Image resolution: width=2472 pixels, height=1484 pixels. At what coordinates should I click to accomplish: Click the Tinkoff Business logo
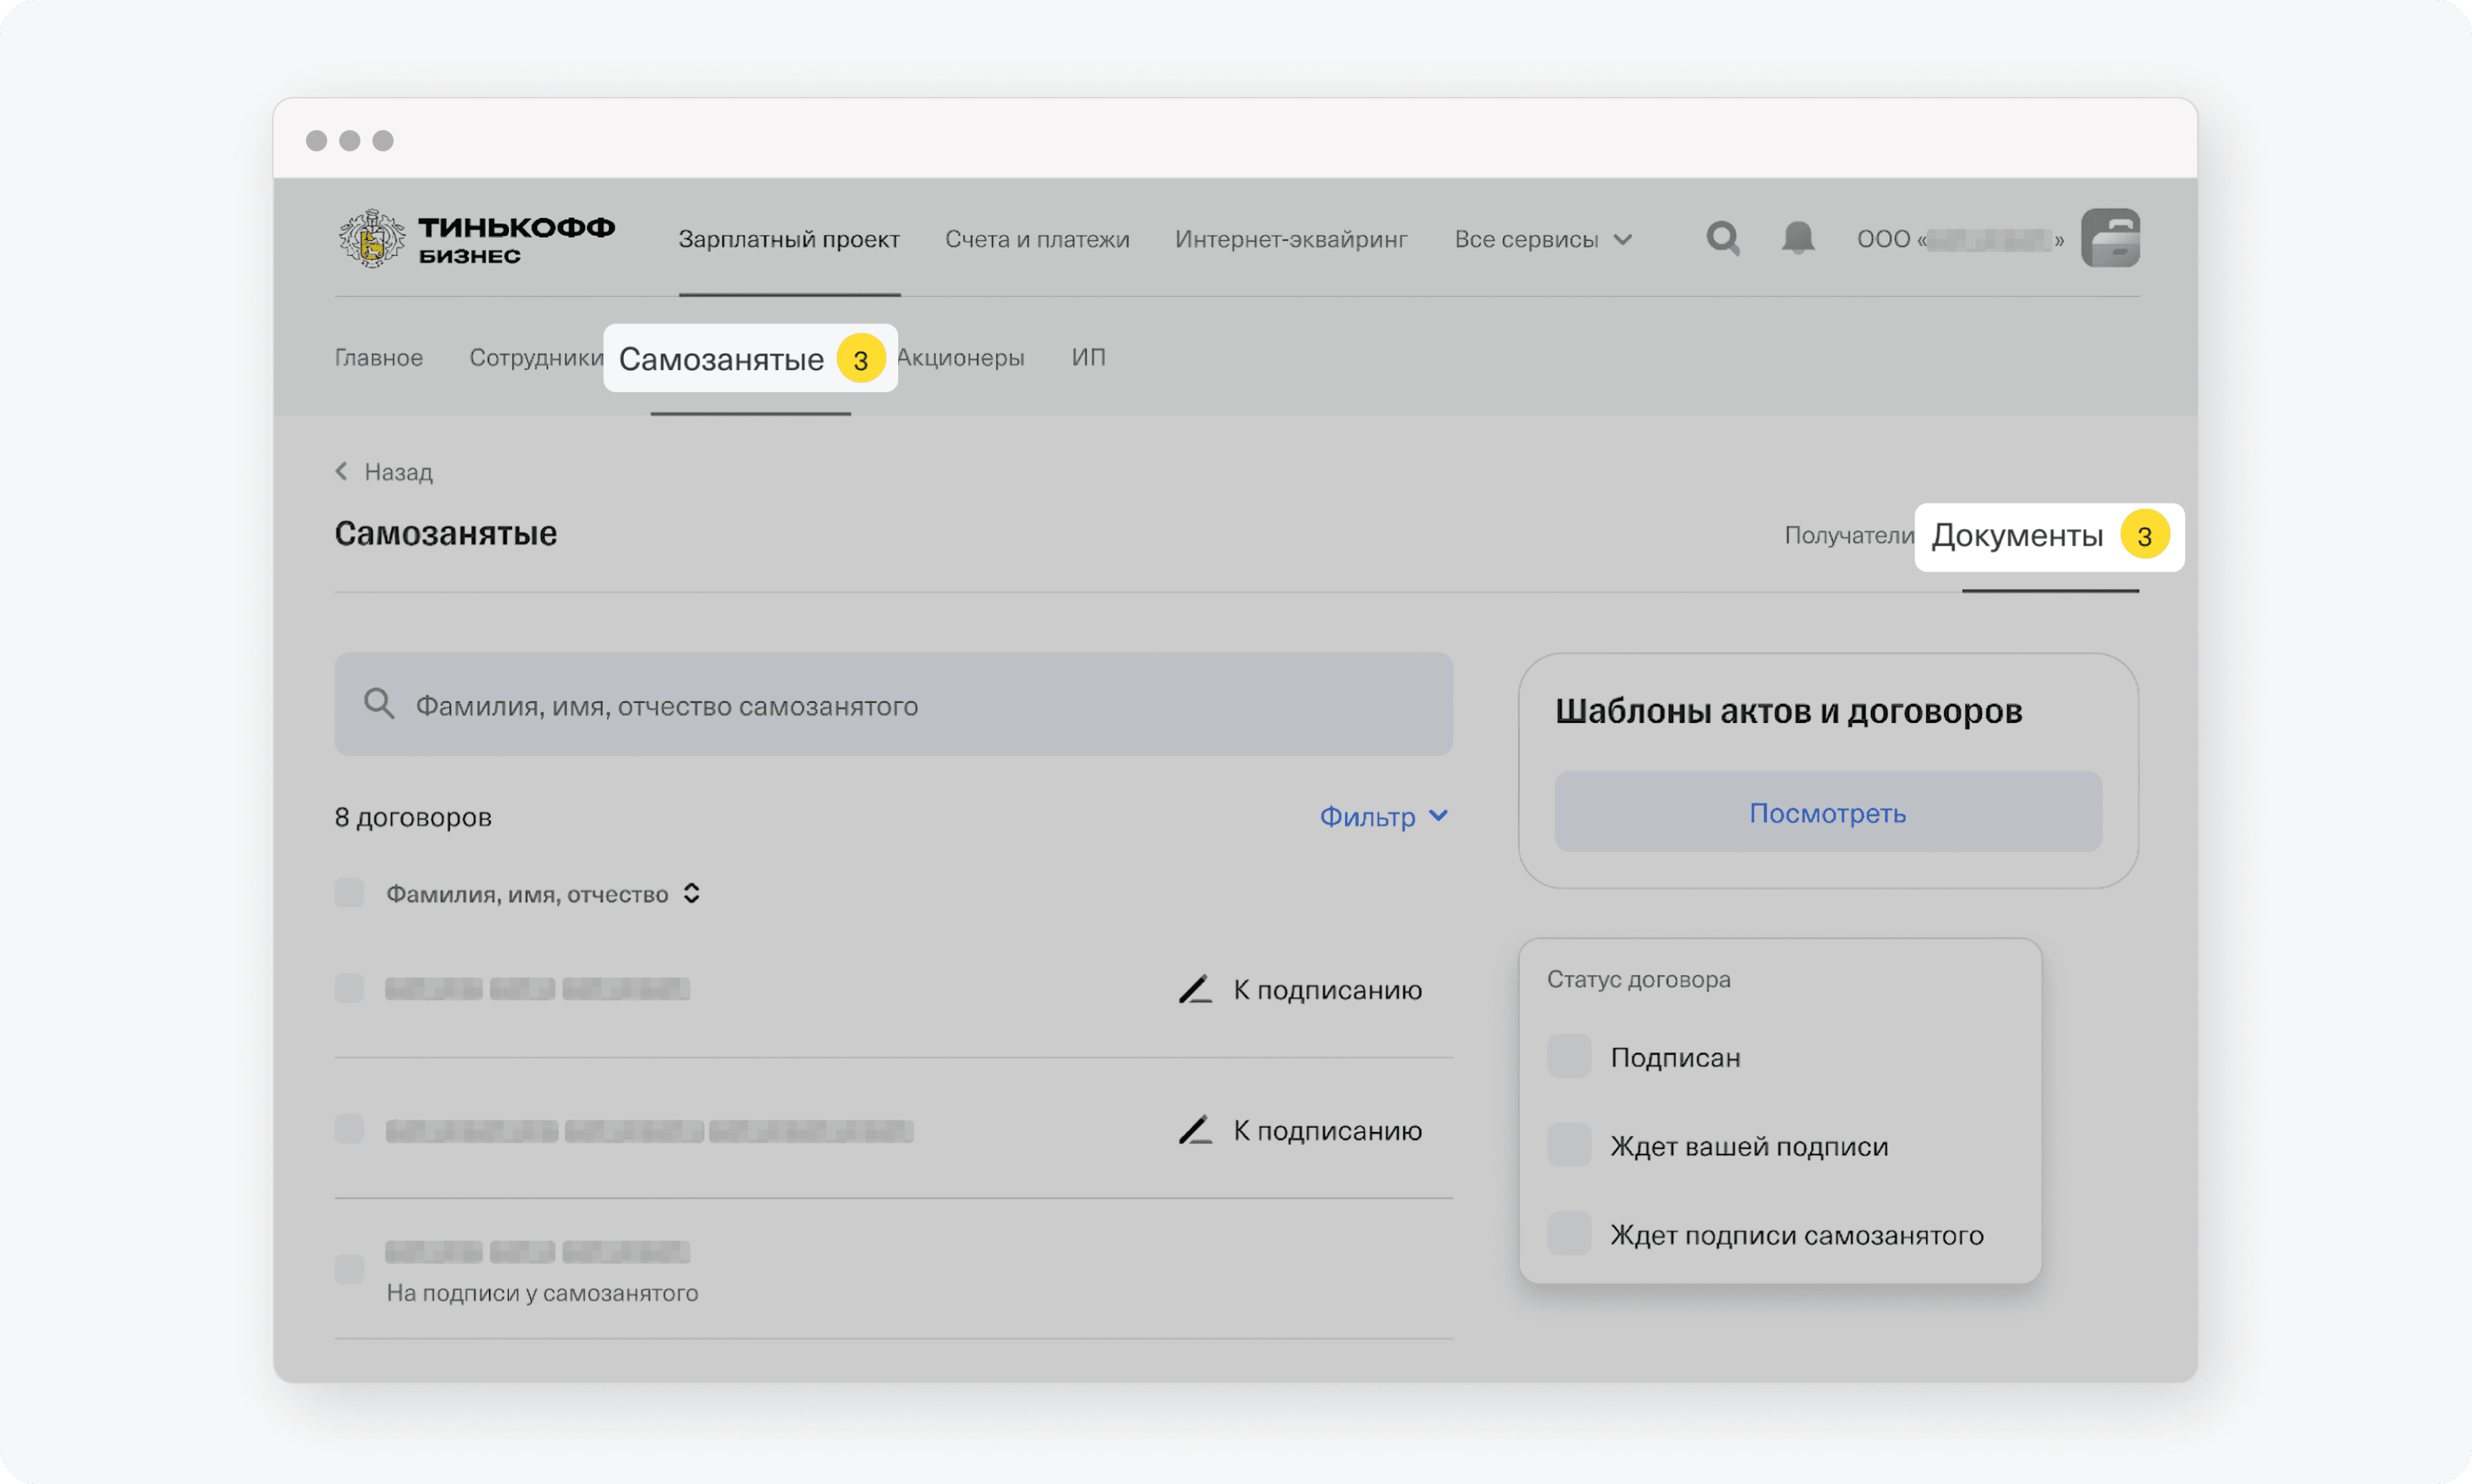[x=476, y=238]
